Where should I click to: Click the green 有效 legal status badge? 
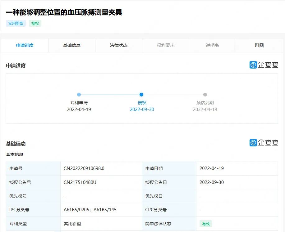pyautogui.click(x=206, y=224)
